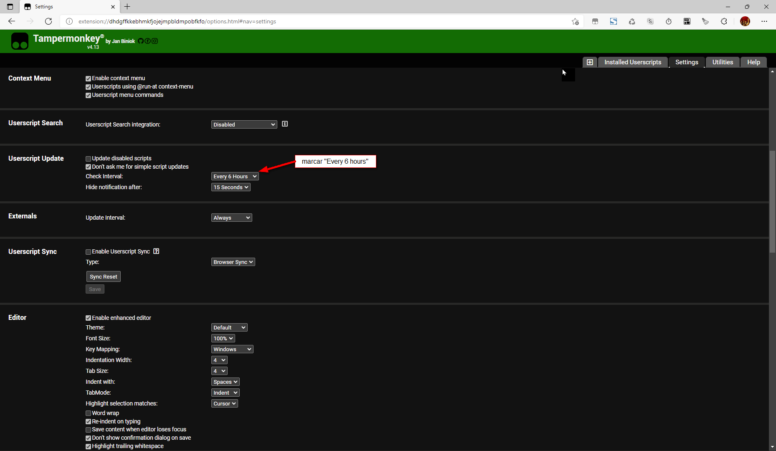Close the Settings browser tab
The image size is (776, 451).
click(113, 7)
